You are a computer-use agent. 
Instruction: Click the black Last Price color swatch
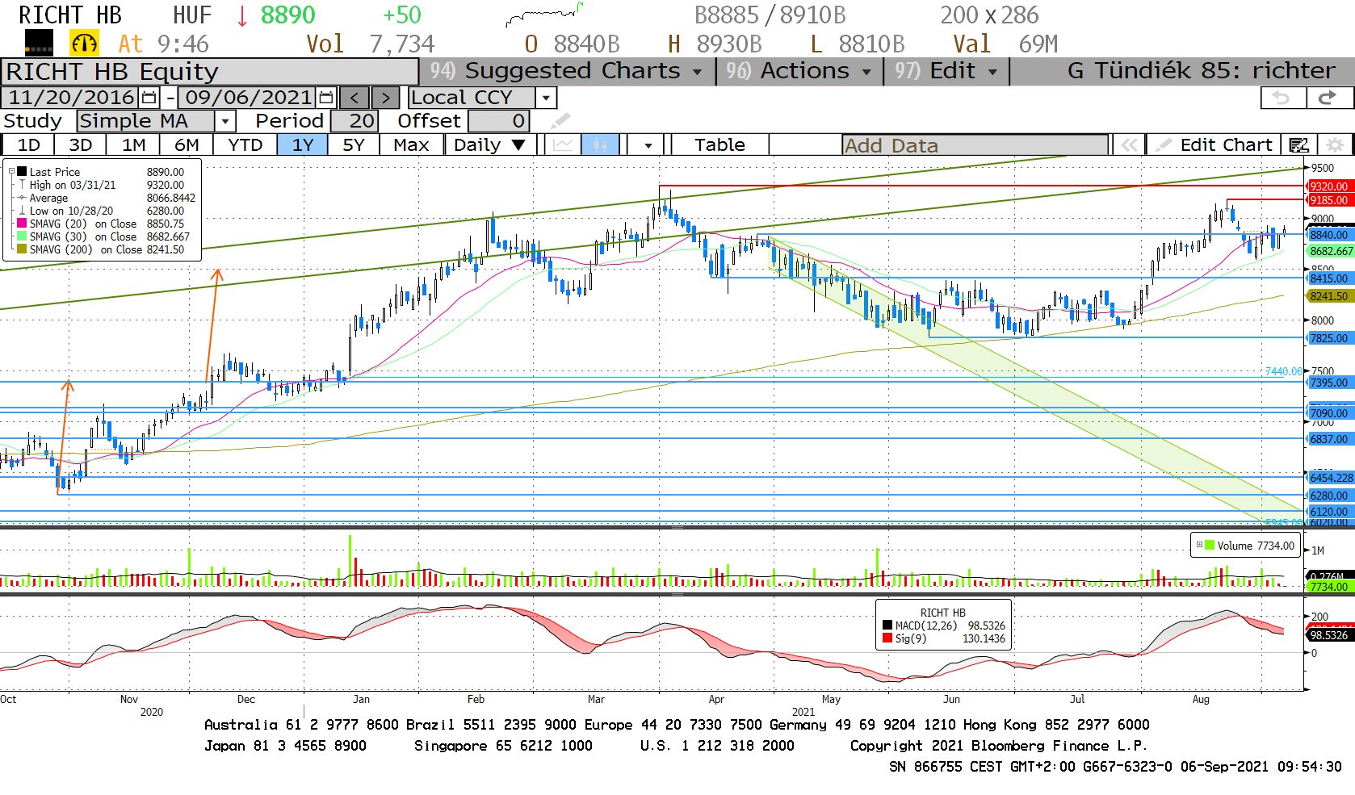(x=23, y=172)
